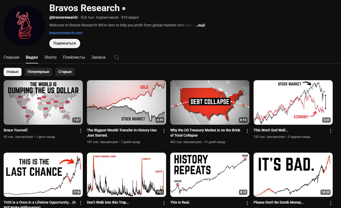Open options menu for 'This Won't End Well...' video
Viewport: 341px width, 208px height.
(331, 131)
